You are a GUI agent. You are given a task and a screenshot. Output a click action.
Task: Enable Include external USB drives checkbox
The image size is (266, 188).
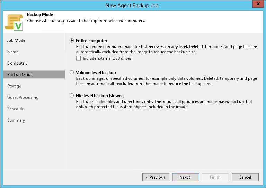point(79,58)
